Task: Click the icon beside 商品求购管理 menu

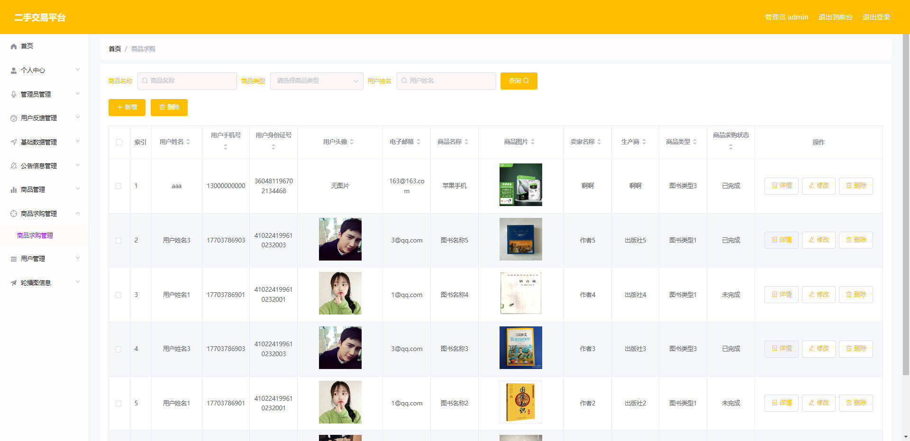Action: pos(14,214)
